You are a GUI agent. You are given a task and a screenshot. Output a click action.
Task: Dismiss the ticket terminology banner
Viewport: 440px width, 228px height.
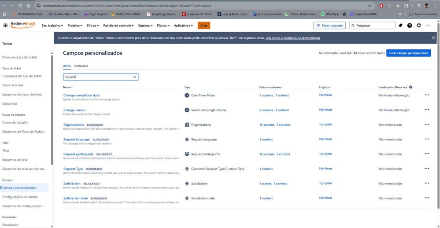coord(433,37)
